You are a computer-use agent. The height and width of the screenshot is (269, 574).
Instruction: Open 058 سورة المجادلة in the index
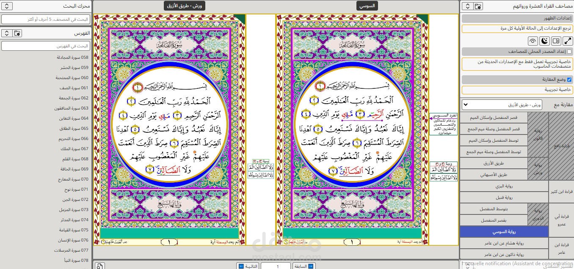(73, 58)
